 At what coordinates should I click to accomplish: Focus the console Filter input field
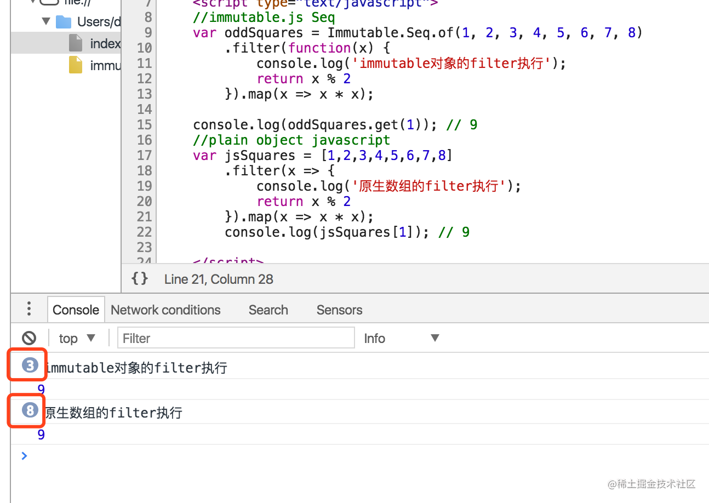click(236, 338)
